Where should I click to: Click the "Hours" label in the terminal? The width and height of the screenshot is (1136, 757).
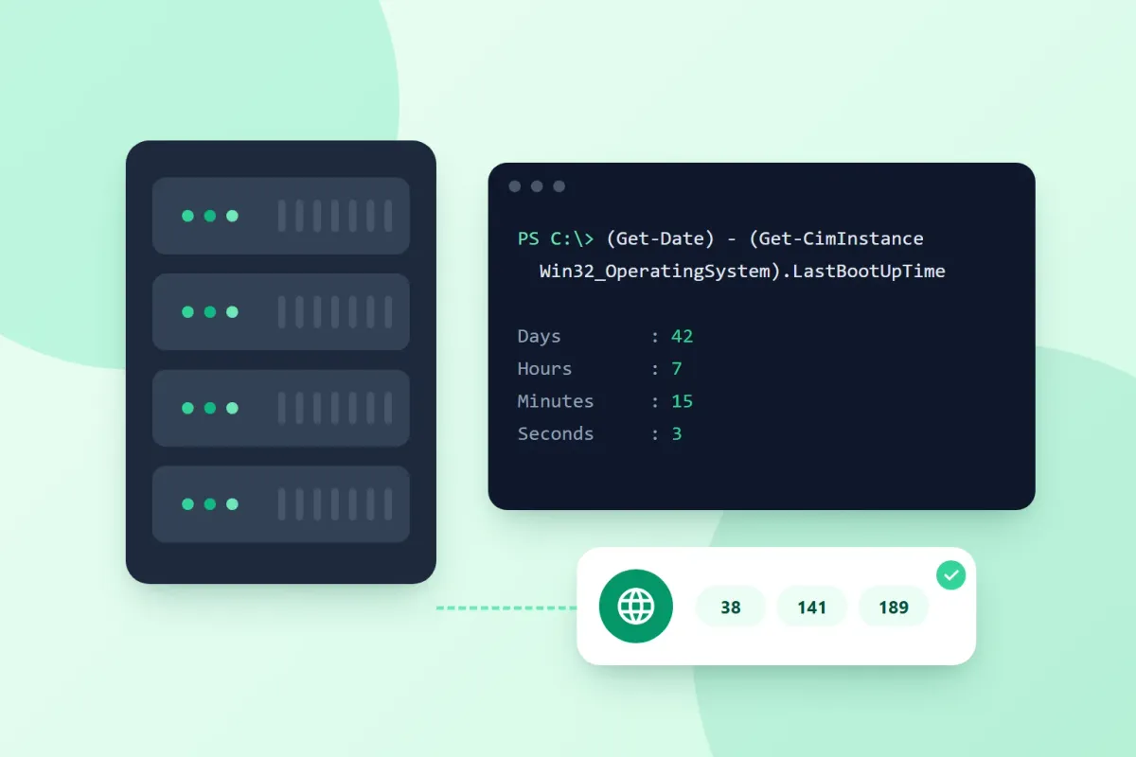pos(544,368)
